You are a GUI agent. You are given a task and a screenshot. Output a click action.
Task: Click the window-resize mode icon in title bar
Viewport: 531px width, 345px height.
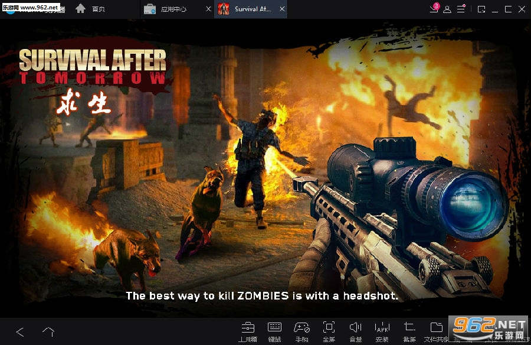[x=481, y=9]
